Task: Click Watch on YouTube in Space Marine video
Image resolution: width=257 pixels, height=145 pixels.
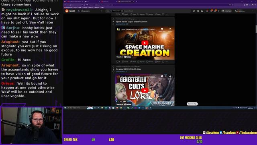Action: (x=124, y=57)
